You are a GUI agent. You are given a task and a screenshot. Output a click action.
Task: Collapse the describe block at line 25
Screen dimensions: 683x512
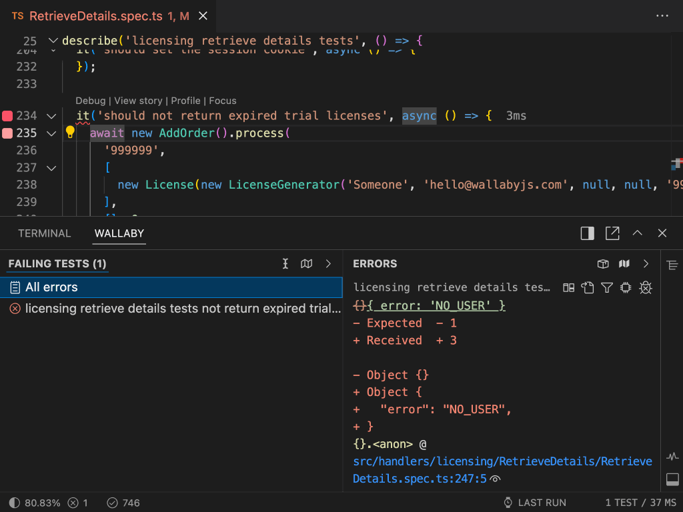coord(53,41)
